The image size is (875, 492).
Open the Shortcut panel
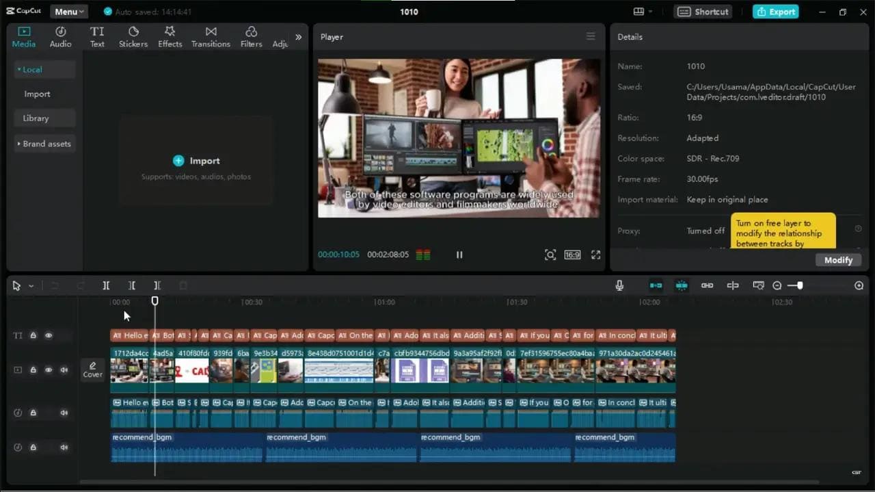point(703,12)
